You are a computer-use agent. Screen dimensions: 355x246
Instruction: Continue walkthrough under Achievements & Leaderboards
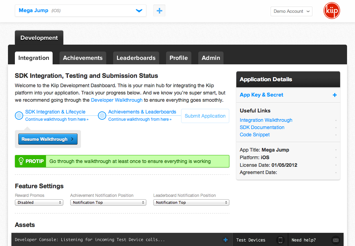[x=140, y=119]
